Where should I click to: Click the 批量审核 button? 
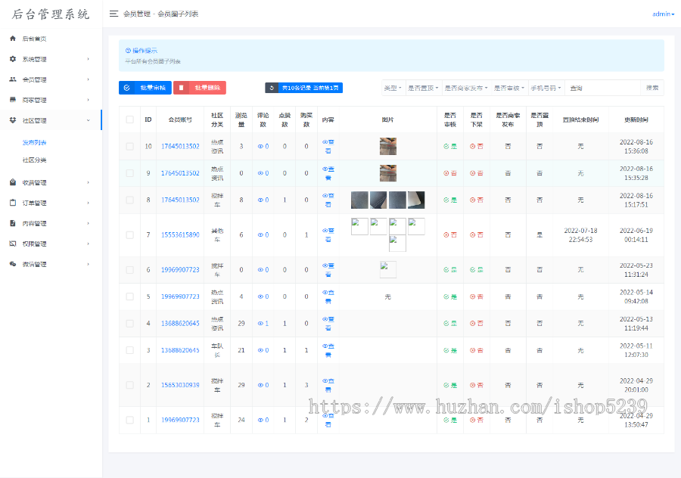(145, 88)
